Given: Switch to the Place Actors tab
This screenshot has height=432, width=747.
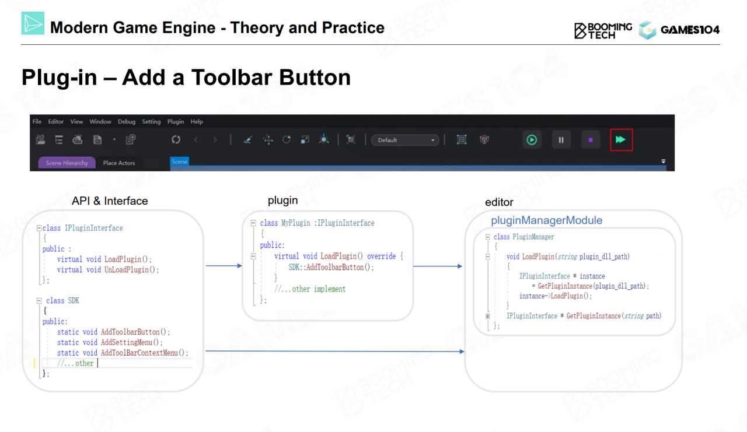Looking at the screenshot, I should [x=119, y=163].
